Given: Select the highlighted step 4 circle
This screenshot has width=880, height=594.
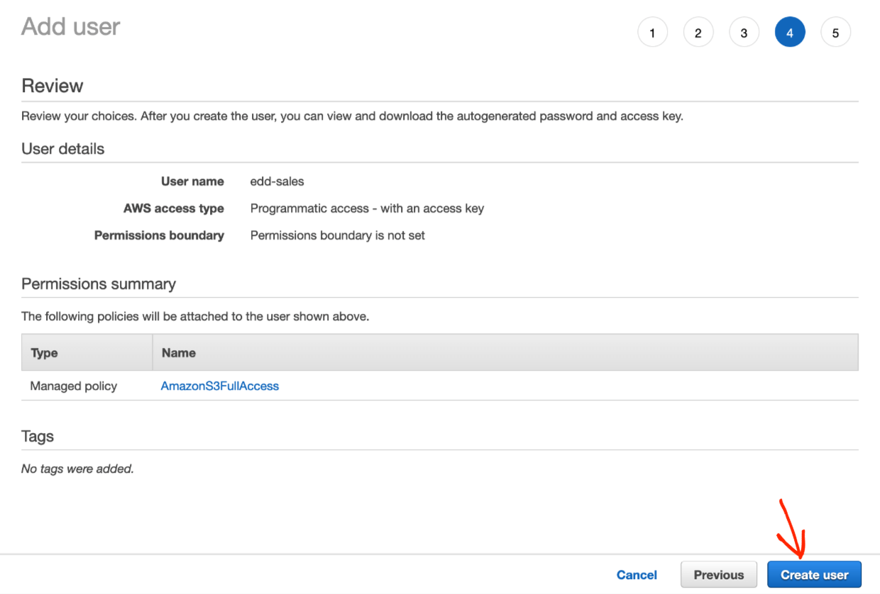Looking at the screenshot, I should coord(790,32).
